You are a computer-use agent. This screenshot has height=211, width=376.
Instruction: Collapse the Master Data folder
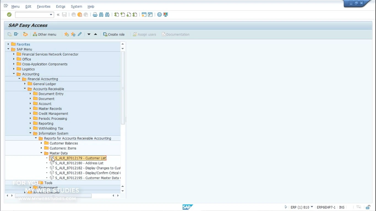click(x=41, y=153)
